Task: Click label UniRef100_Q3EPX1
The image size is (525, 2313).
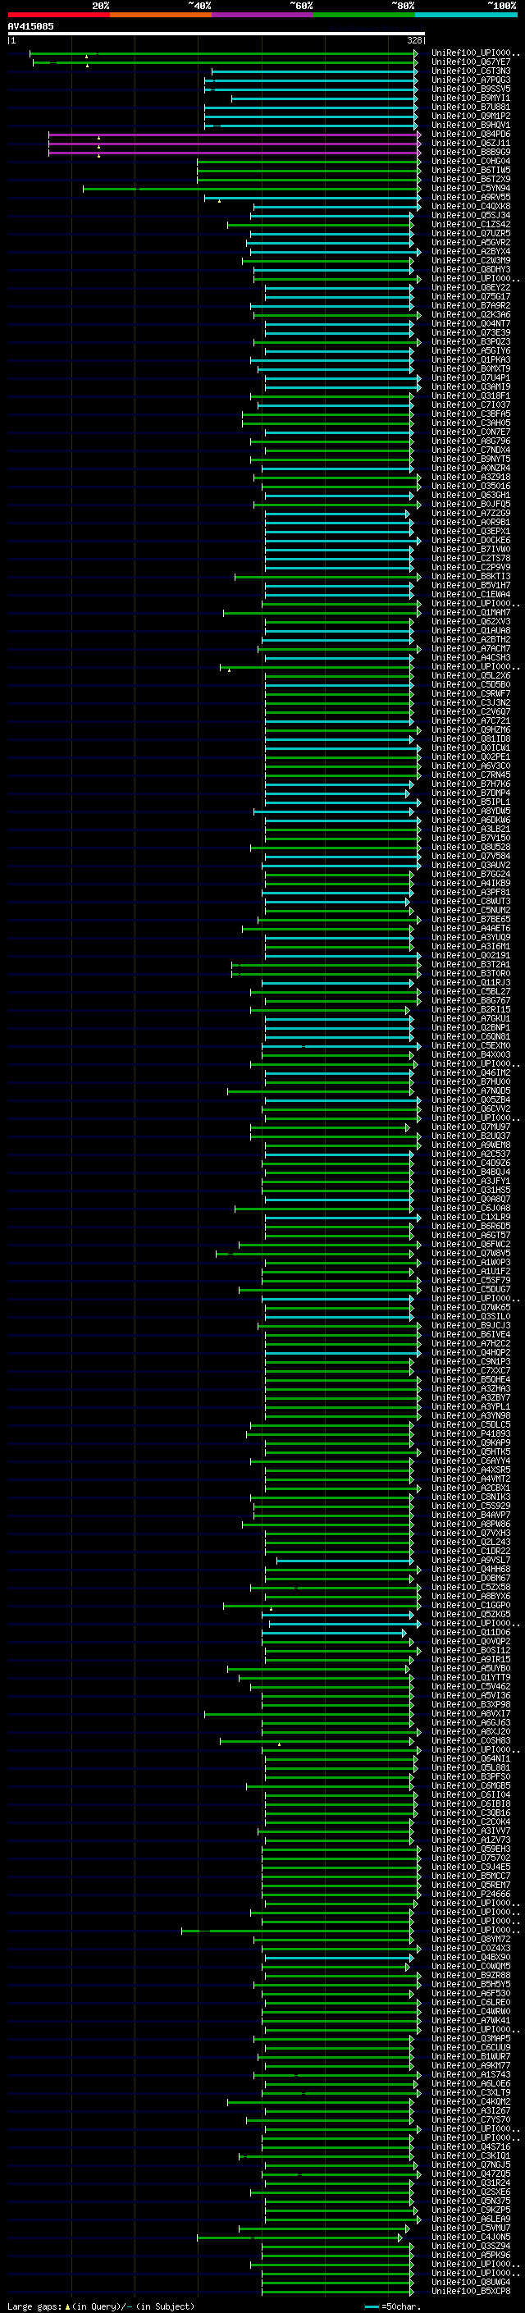Action: 471,531
